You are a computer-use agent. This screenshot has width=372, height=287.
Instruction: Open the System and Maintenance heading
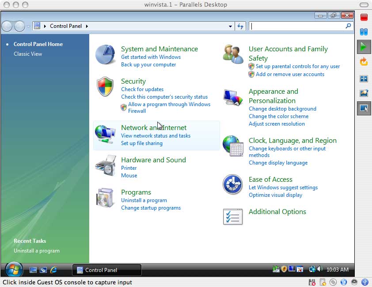tap(159, 49)
